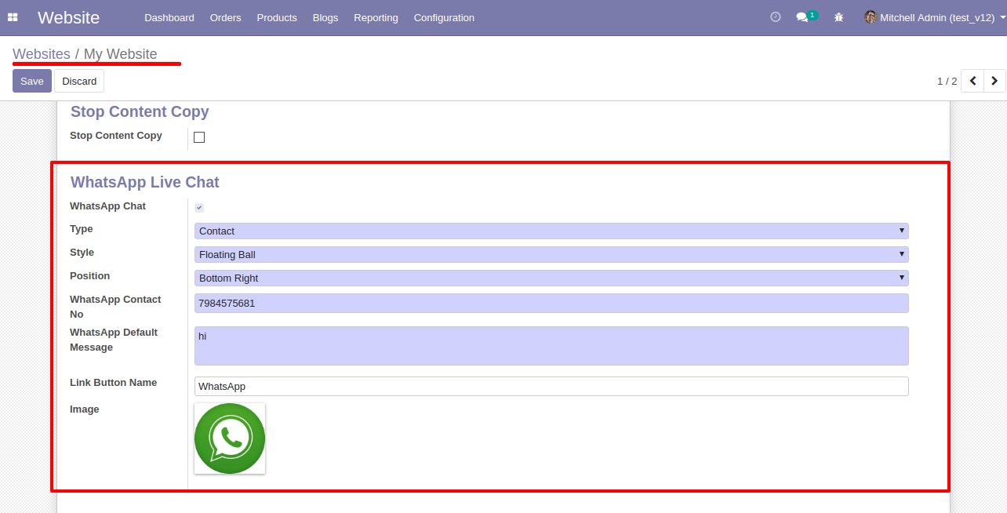Click the Discard button

coord(79,81)
